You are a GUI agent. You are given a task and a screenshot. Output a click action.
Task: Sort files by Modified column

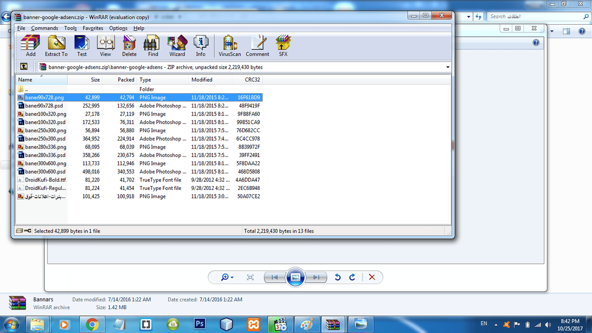210,79
